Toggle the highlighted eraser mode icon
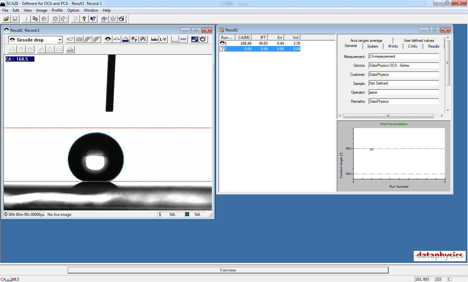 click(x=195, y=39)
